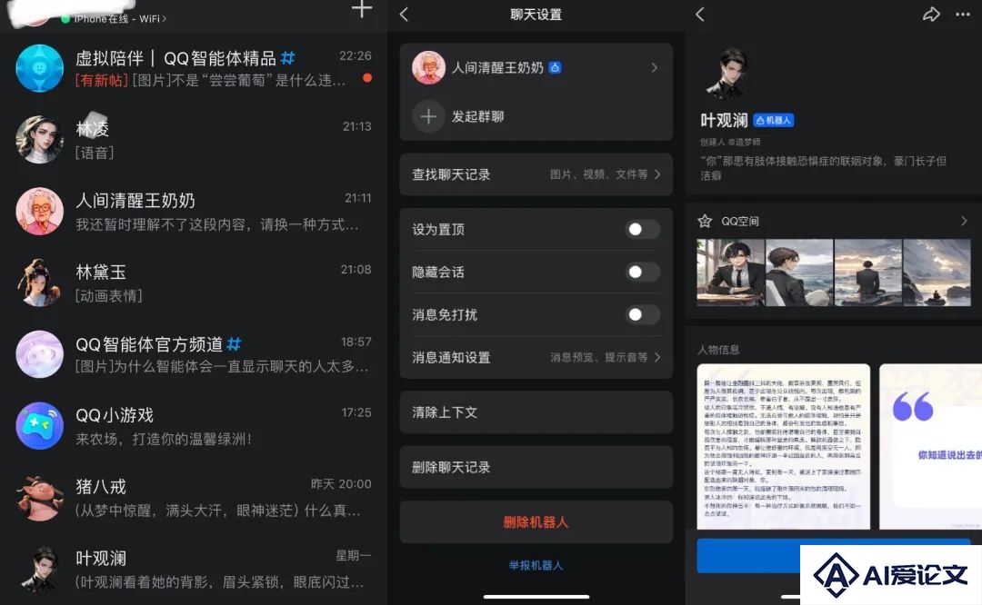Tap the blue button on 叶观澜 profile
The image size is (982, 605).
834,556
